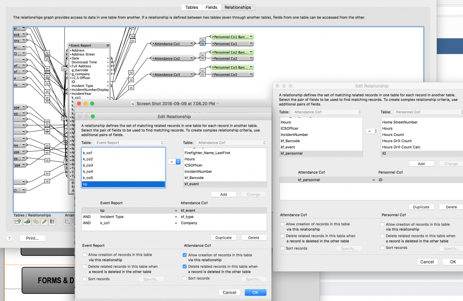Enable Personnel Co1 delete related records checkbox
463x301 pixels.
click(x=382, y=236)
